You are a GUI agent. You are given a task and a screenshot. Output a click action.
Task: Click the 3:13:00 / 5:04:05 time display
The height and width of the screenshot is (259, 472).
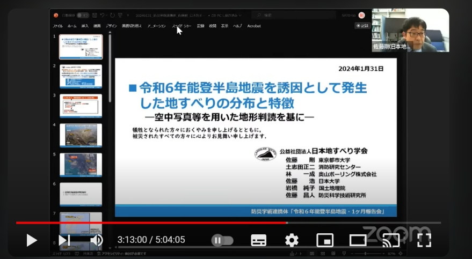click(151, 240)
